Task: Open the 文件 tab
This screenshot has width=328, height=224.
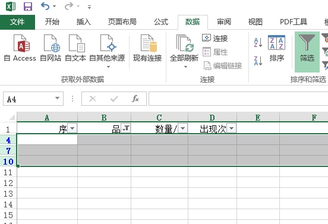Action: pos(17,22)
